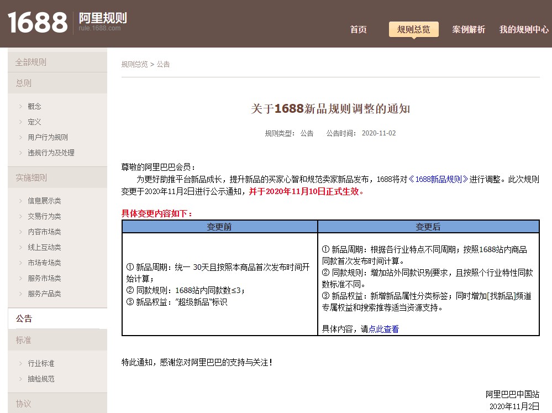This screenshot has height=413, width=552.
Task: Open 服务市场类 in the sidebar
Action: coord(44,279)
